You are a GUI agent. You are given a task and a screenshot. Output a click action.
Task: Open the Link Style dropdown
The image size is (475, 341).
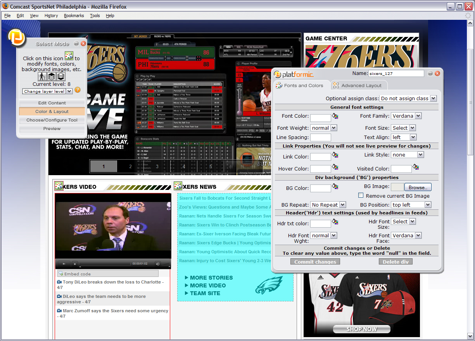pos(407,155)
